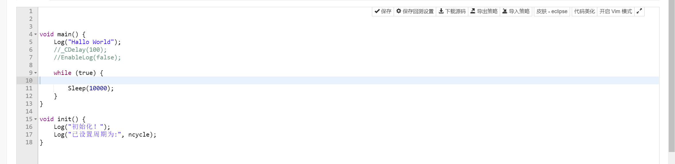Export the strategy using 导出策略
Image resolution: width=675 pixels, height=164 pixels.
tap(484, 11)
